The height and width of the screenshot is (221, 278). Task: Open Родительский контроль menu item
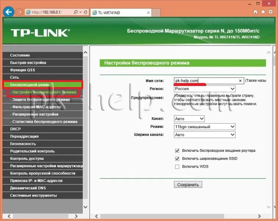coord(42,151)
